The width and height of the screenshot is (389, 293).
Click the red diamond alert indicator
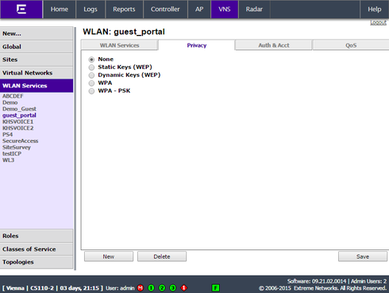(x=183, y=288)
